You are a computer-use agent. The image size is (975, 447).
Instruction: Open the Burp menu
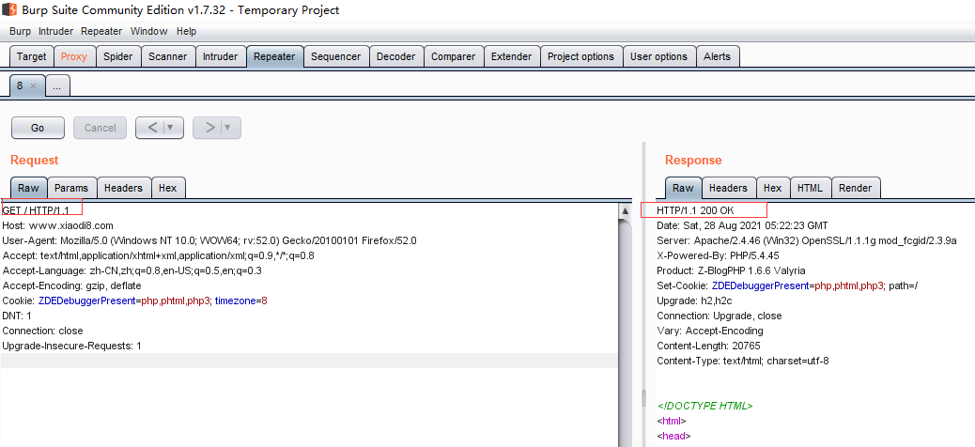20,31
